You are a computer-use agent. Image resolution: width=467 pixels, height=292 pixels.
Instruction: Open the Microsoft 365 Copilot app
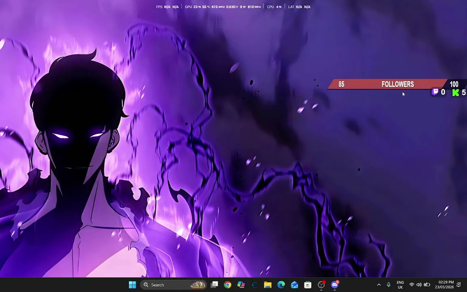tap(241, 285)
